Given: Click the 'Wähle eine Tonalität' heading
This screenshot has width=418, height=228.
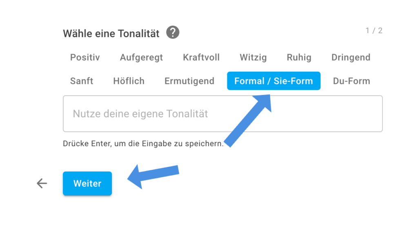Looking at the screenshot, I should click(111, 33).
